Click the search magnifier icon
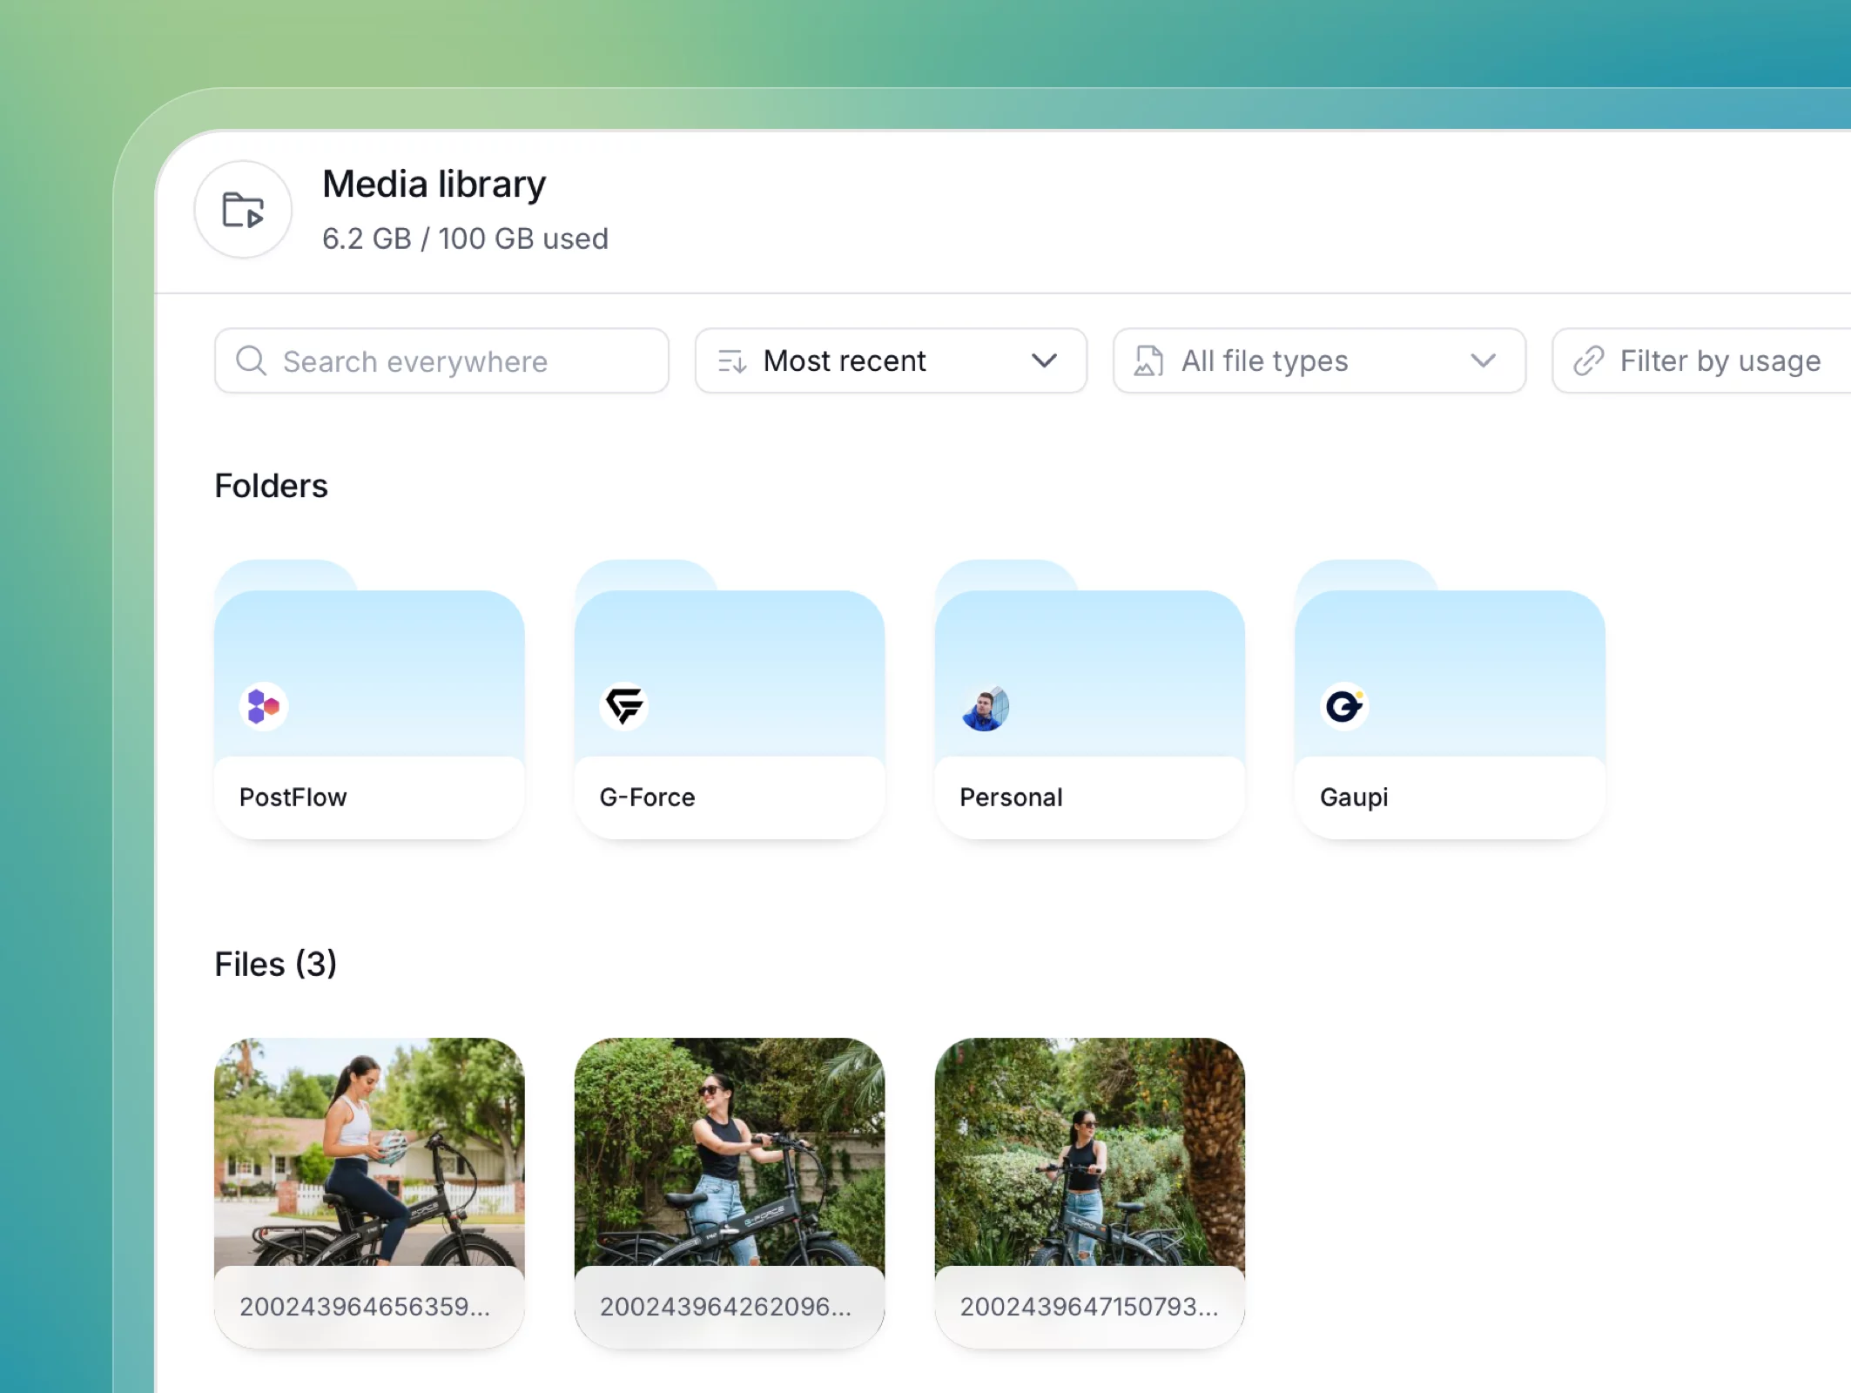 (251, 360)
